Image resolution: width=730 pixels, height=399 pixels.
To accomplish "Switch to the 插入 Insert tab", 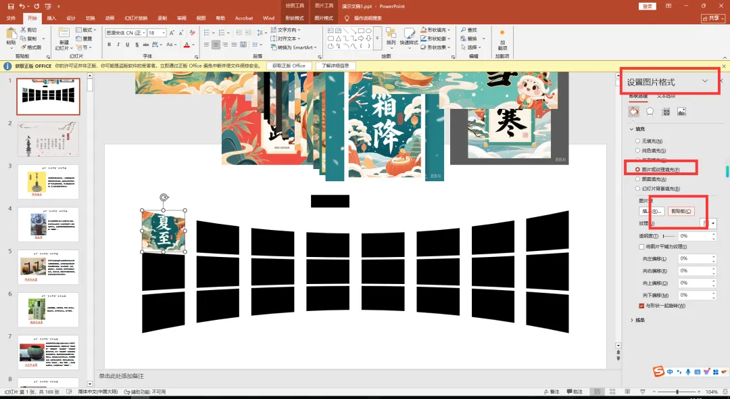I will (x=51, y=18).
